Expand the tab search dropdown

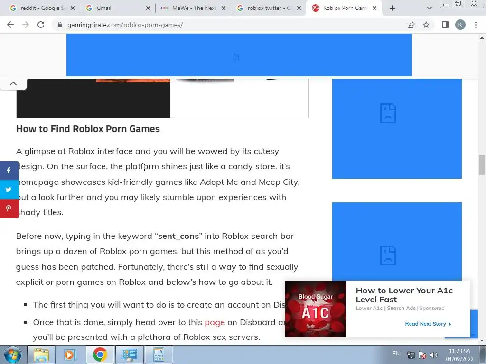coord(429,9)
